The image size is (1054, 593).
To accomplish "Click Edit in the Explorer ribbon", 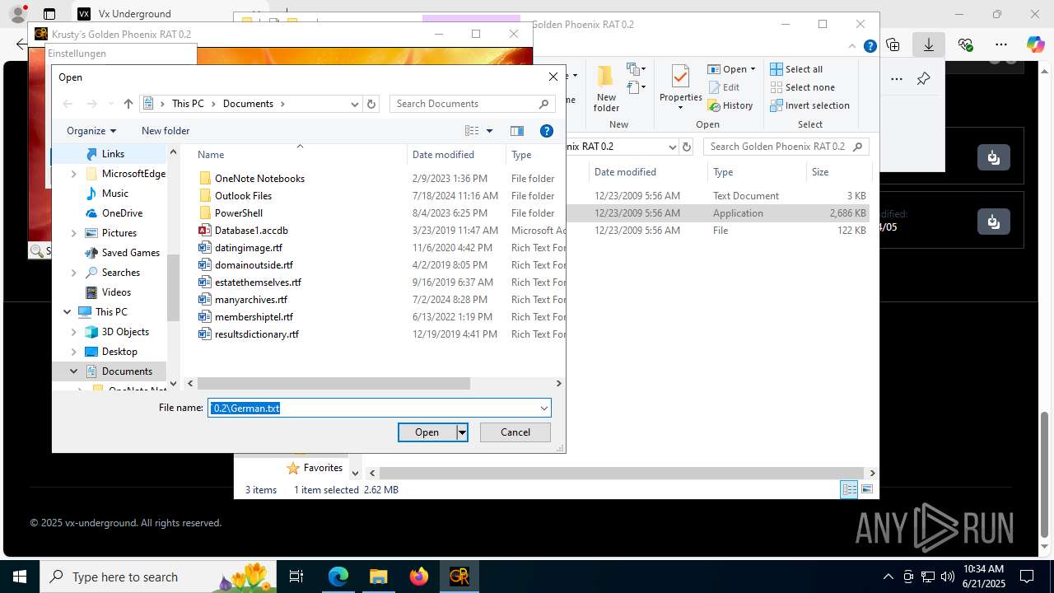I will coord(723,87).
